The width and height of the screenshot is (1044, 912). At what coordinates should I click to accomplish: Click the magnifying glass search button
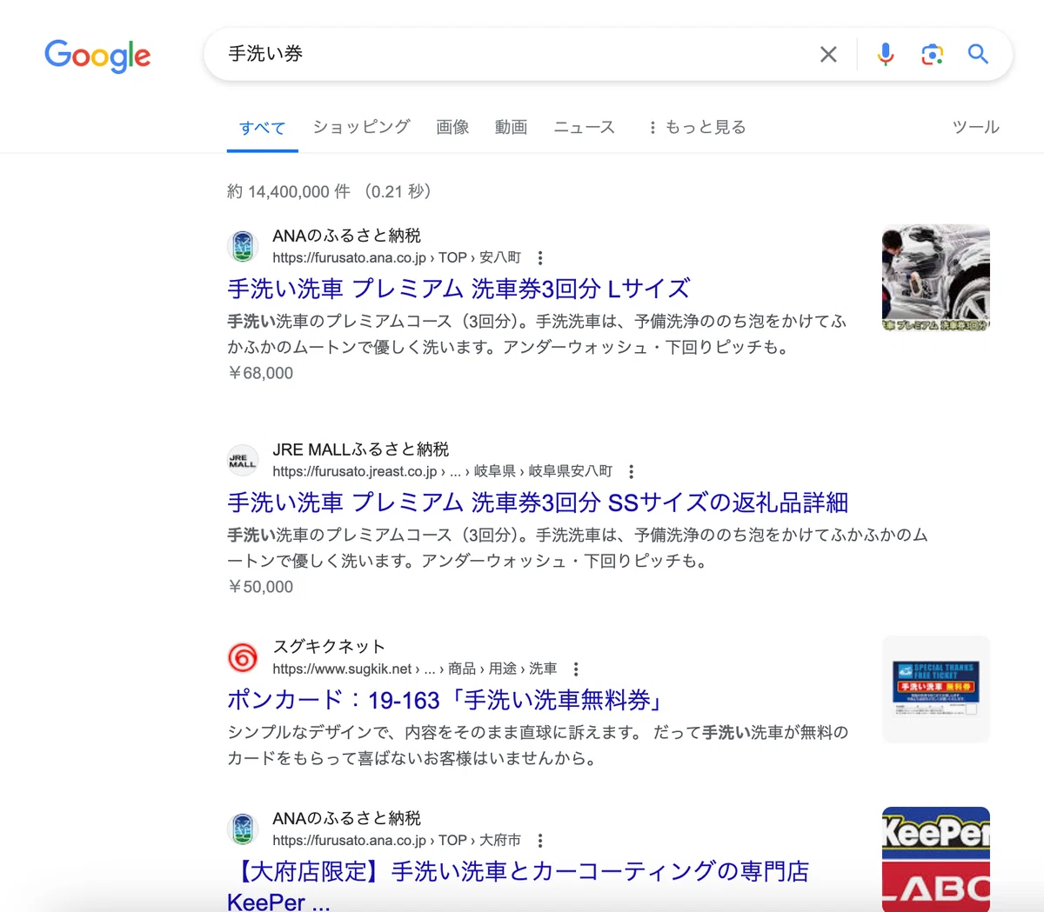pyautogui.click(x=978, y=55)
